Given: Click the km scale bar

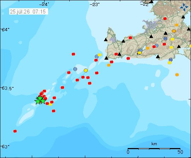Looking at the screenshot, I should pos(154,149).
